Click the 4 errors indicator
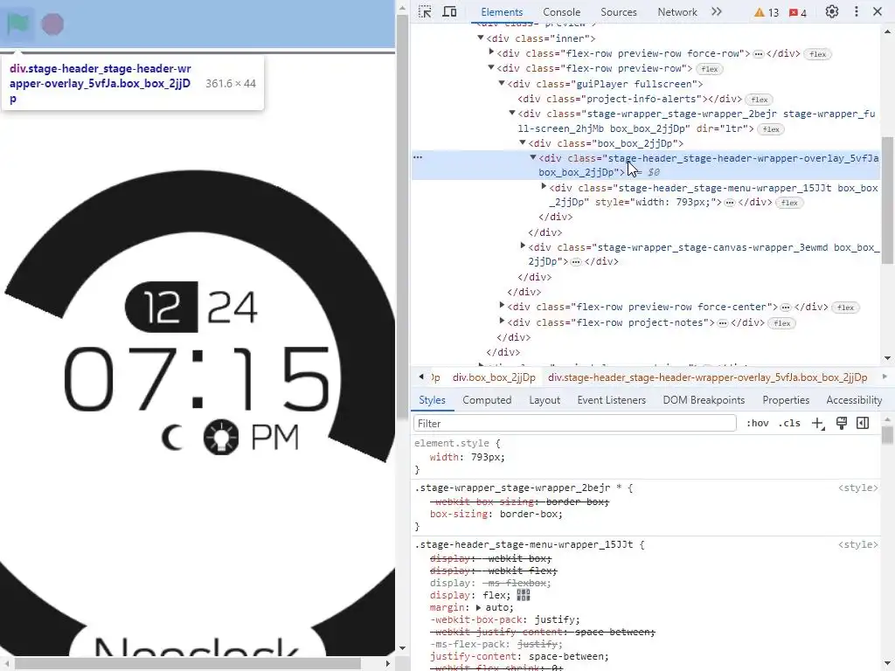 (797, 12)
